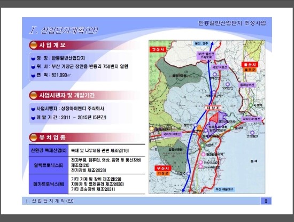Image resolution: width=294 pixels, height=222 pixels.
Task: Select the red 울산시 label on map
Action: coord(250,65)
